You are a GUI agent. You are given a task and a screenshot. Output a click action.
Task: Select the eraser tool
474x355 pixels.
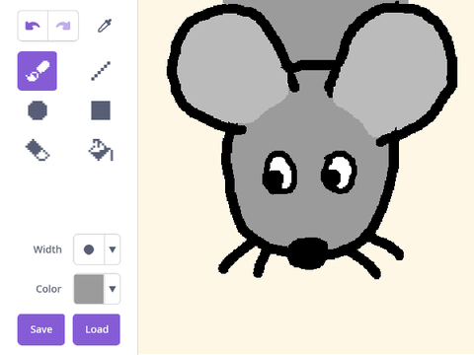pos(38,150)
